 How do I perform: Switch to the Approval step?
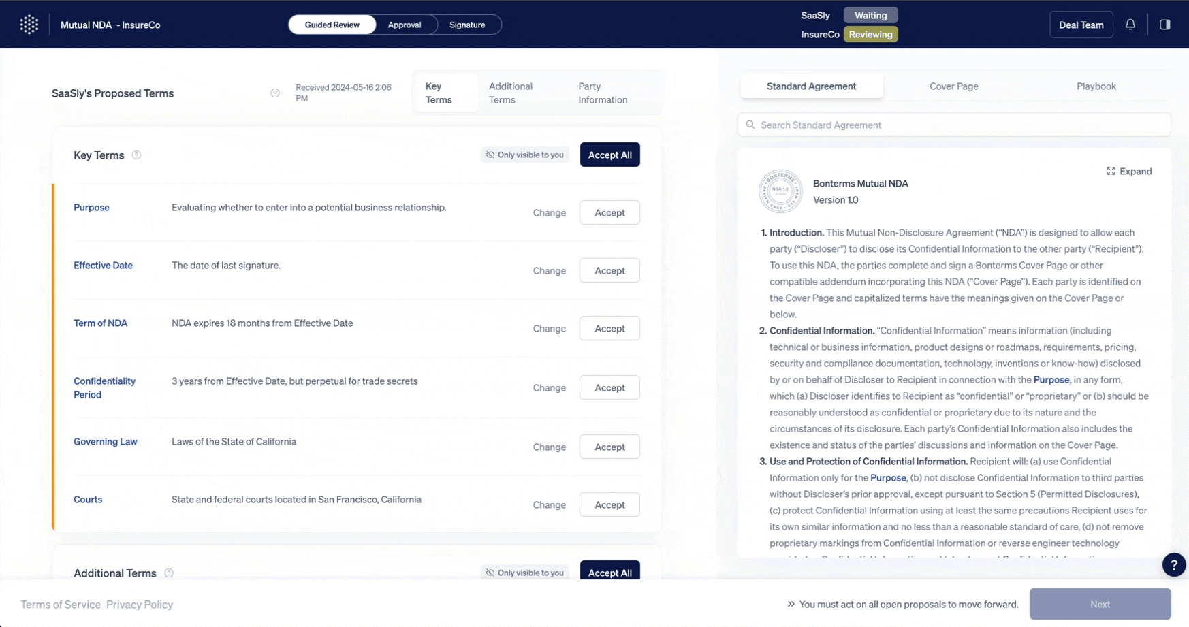point(405,25)
